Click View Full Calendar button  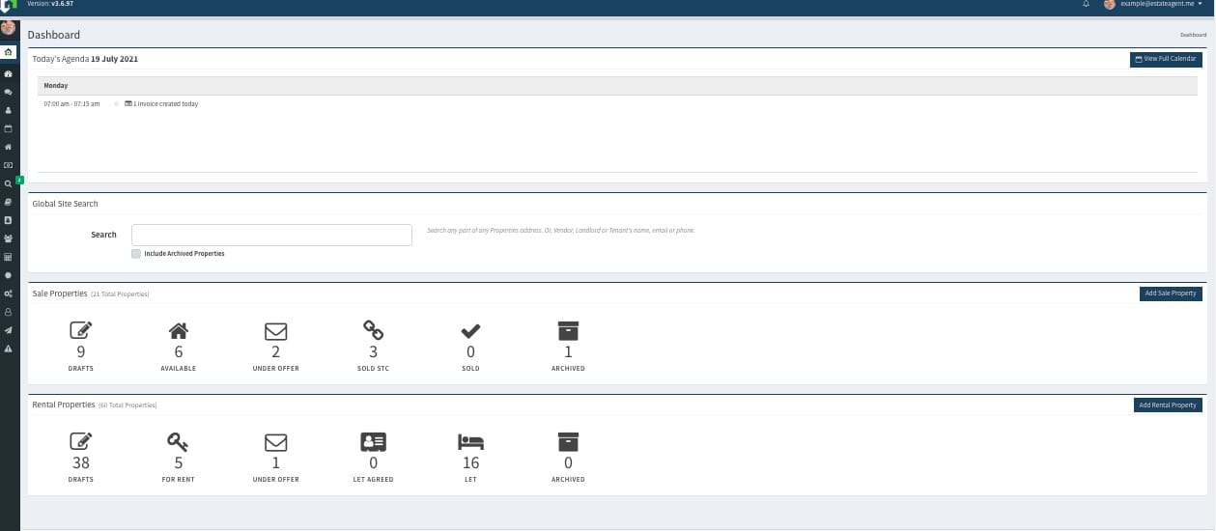(1166, 59)
